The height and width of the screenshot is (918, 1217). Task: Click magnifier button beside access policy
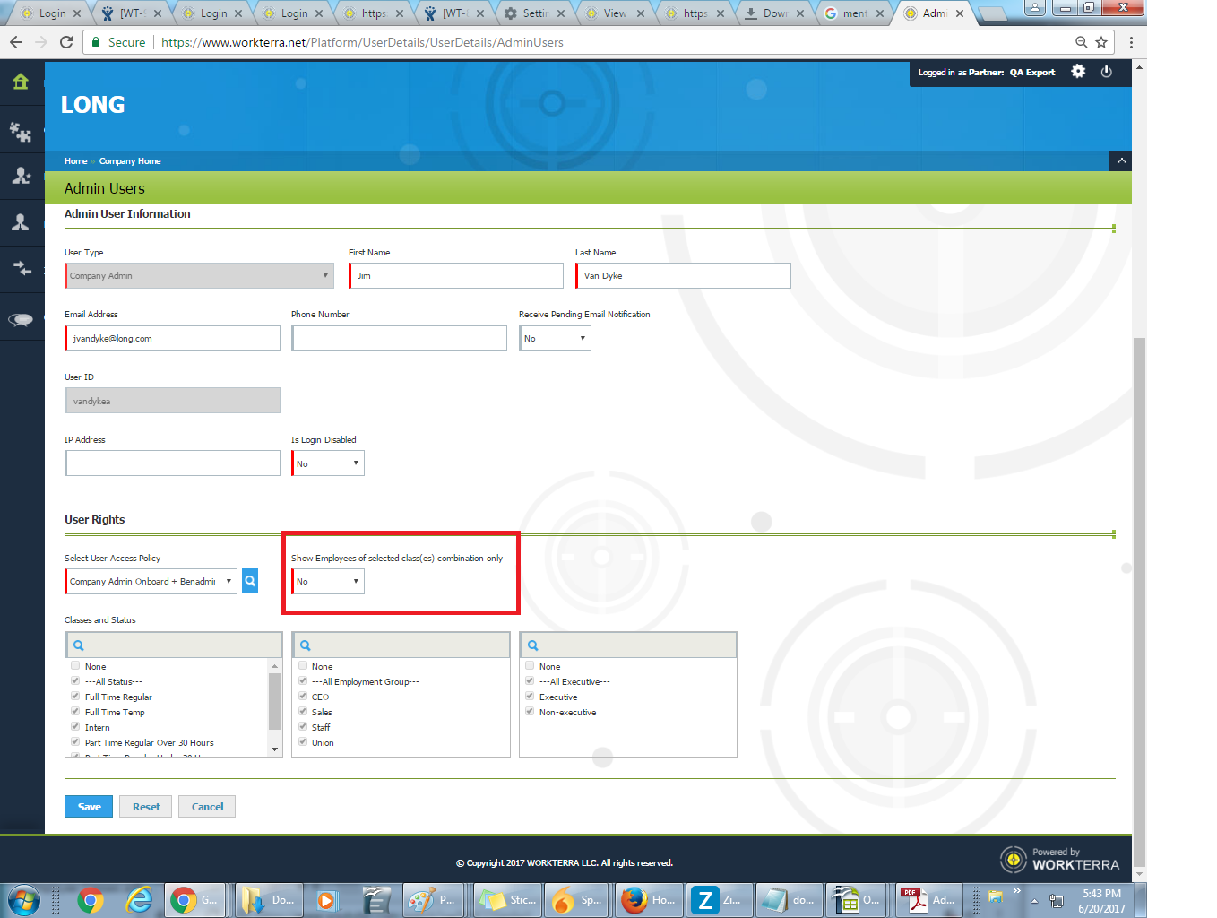pos(250,581)
